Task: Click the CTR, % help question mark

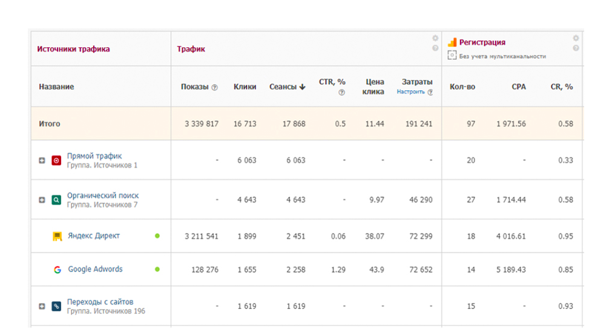Action: (x=341, y=93)
